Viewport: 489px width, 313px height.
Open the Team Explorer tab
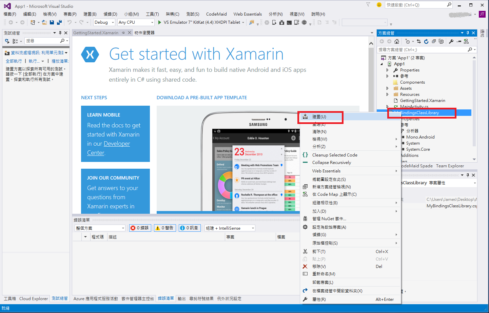(450, 166)
